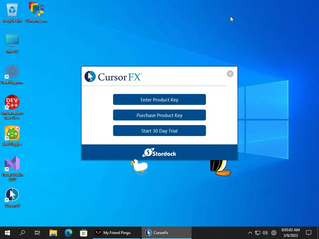Start the 30 Day Trial
The image size is (319, 239).
(159, 131)
